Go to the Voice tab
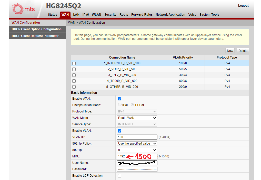Screen dimensions: 261x180 pyautogui.click(x=192, y=14)
